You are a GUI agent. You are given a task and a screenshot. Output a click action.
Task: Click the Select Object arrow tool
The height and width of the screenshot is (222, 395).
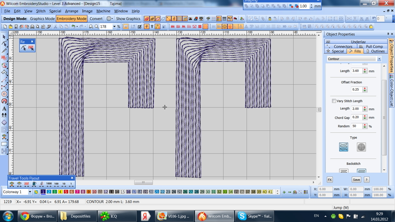[x=4, y=37]
